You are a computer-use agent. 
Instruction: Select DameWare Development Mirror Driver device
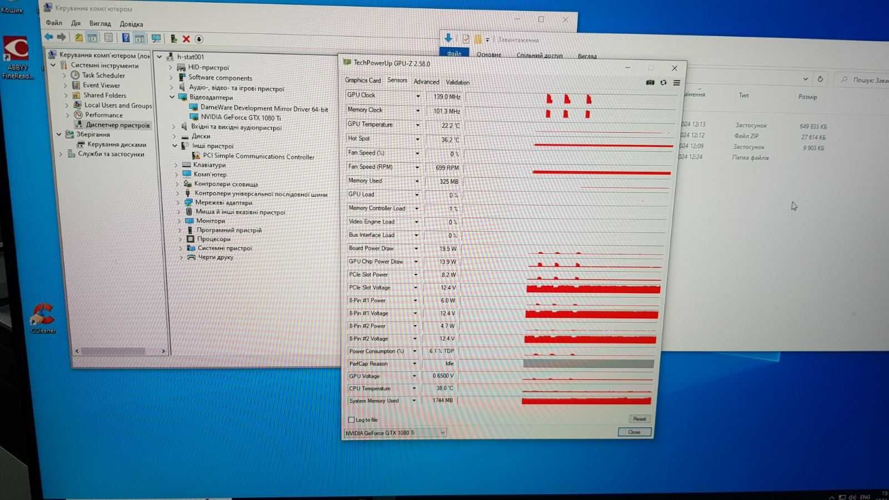tap(264, 108)
